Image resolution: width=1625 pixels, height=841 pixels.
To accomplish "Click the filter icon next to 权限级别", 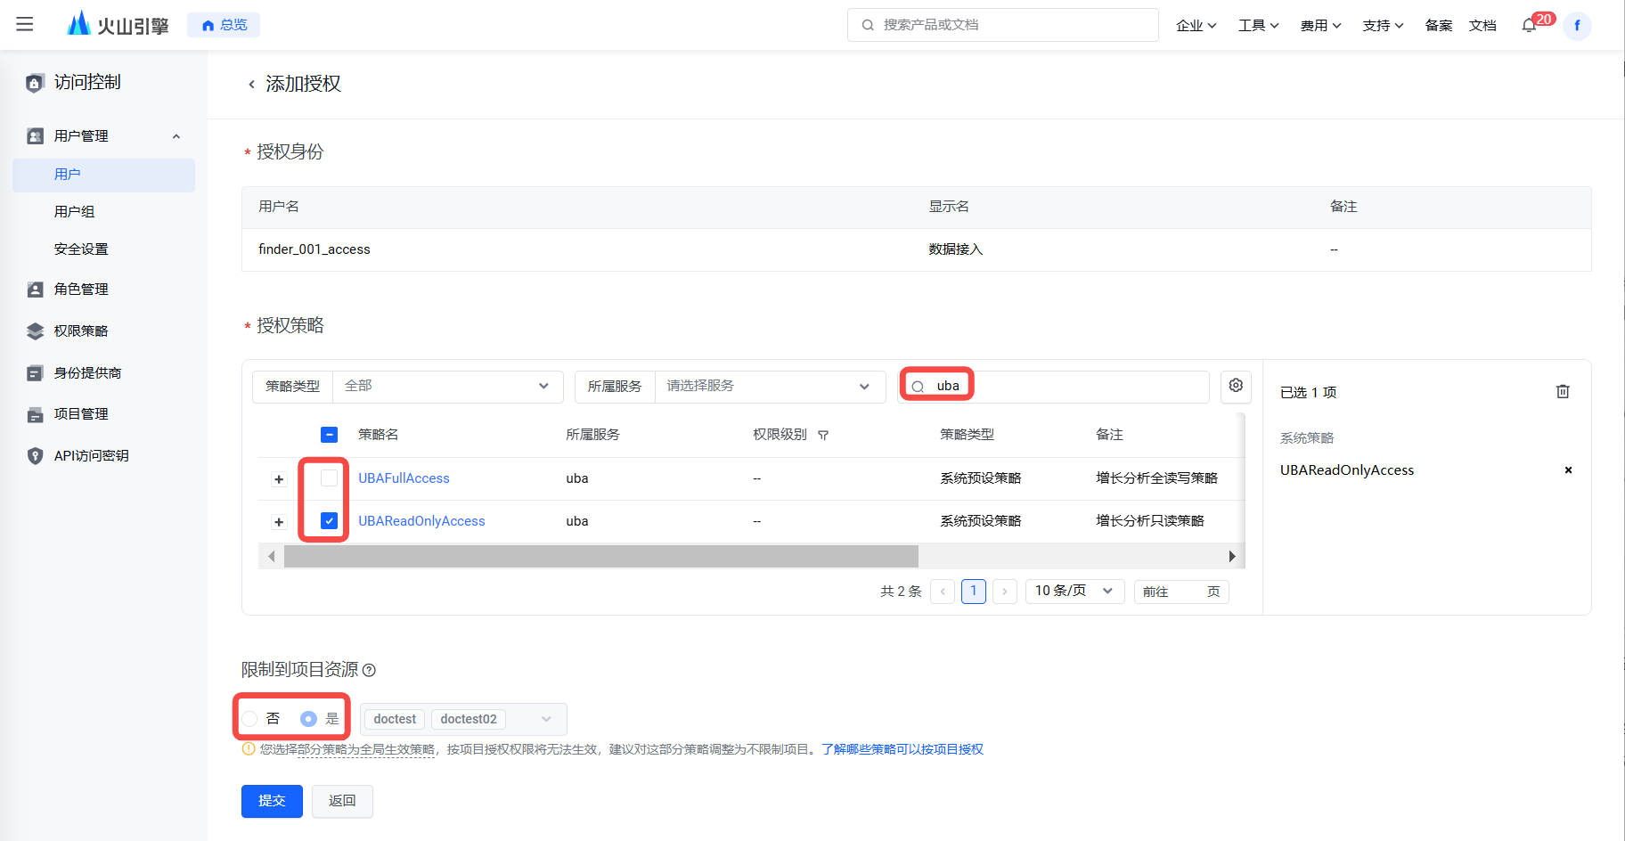I will click(823, 436).
